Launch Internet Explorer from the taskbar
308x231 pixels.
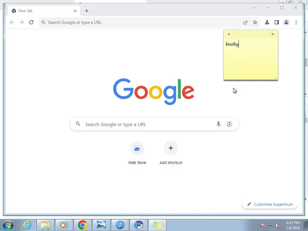[x=27, y=225]
